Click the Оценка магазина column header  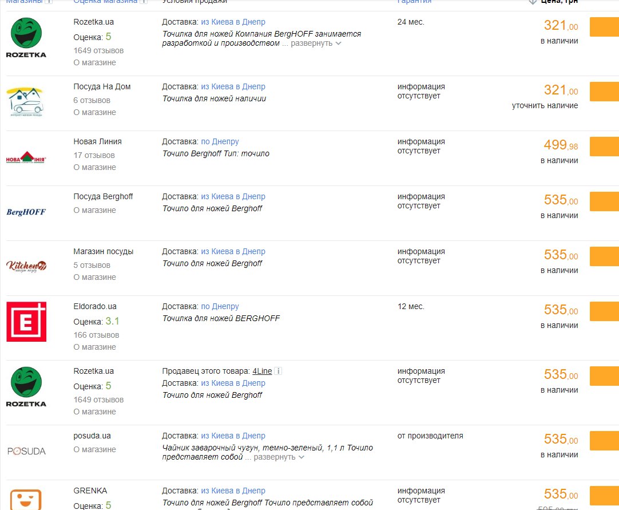pos(105,2)
